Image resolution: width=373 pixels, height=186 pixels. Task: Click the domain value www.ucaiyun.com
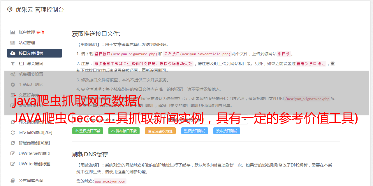(x=110, y=181)
